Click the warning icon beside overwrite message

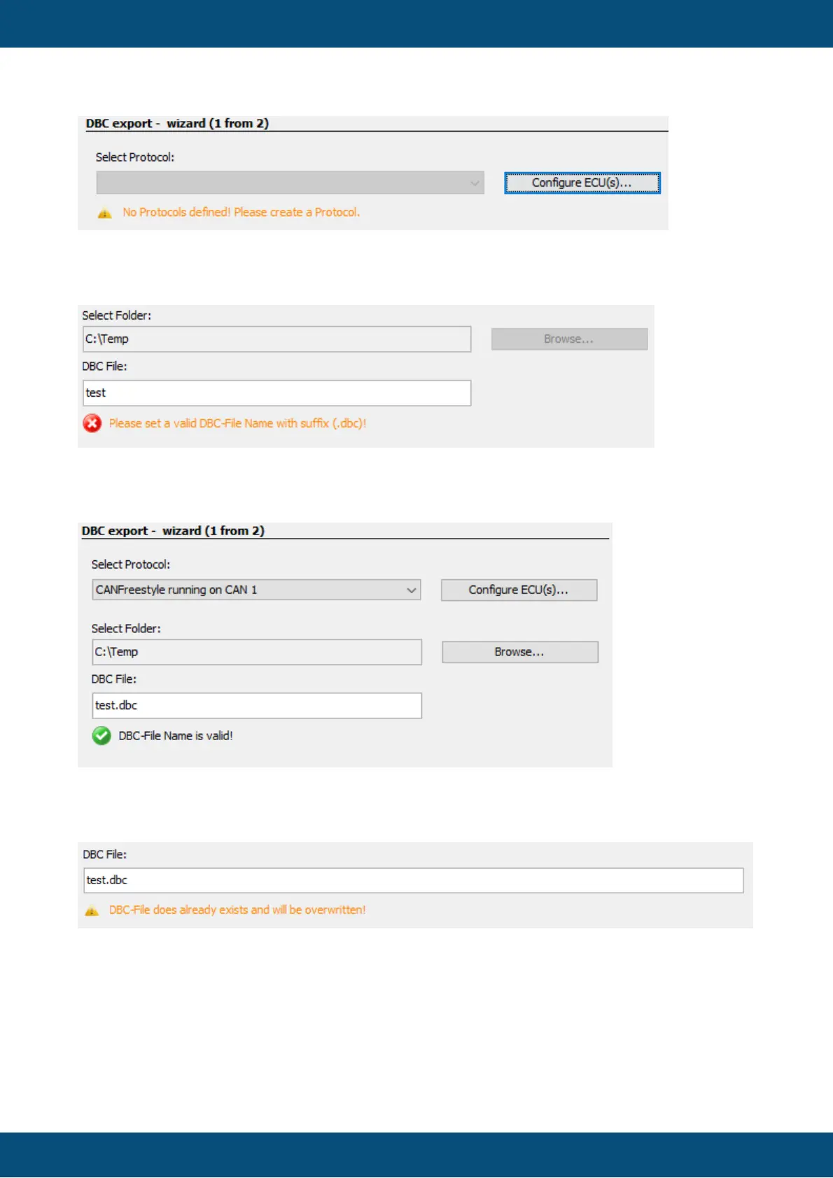[x=92, y=911]
